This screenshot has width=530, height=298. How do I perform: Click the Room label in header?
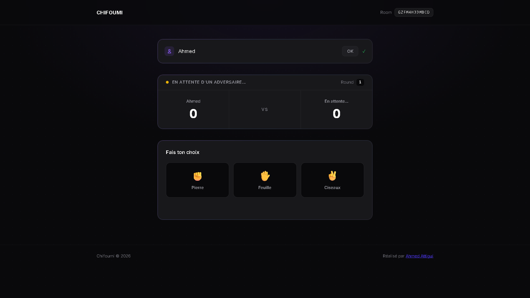point(386,13)
